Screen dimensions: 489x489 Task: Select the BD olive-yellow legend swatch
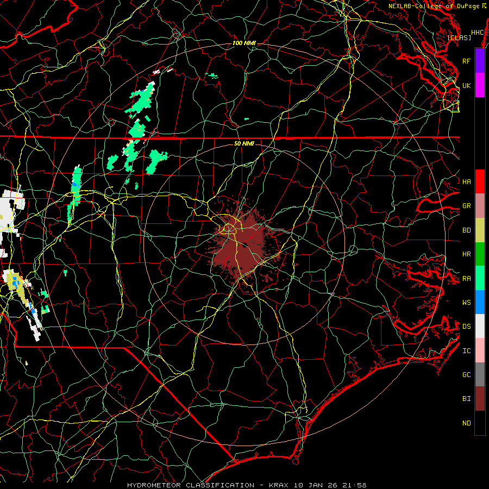[x=480, y=230]
